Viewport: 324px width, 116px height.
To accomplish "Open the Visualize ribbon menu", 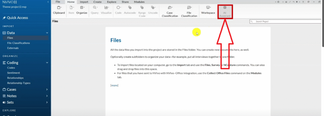I will tap(106, 10).
